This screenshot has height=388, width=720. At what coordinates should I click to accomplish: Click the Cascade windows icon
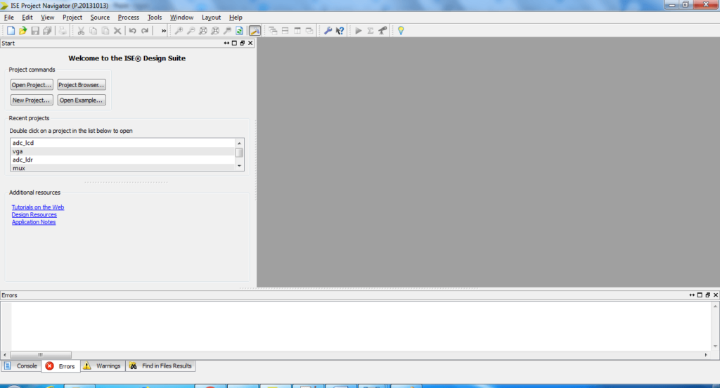273,31
